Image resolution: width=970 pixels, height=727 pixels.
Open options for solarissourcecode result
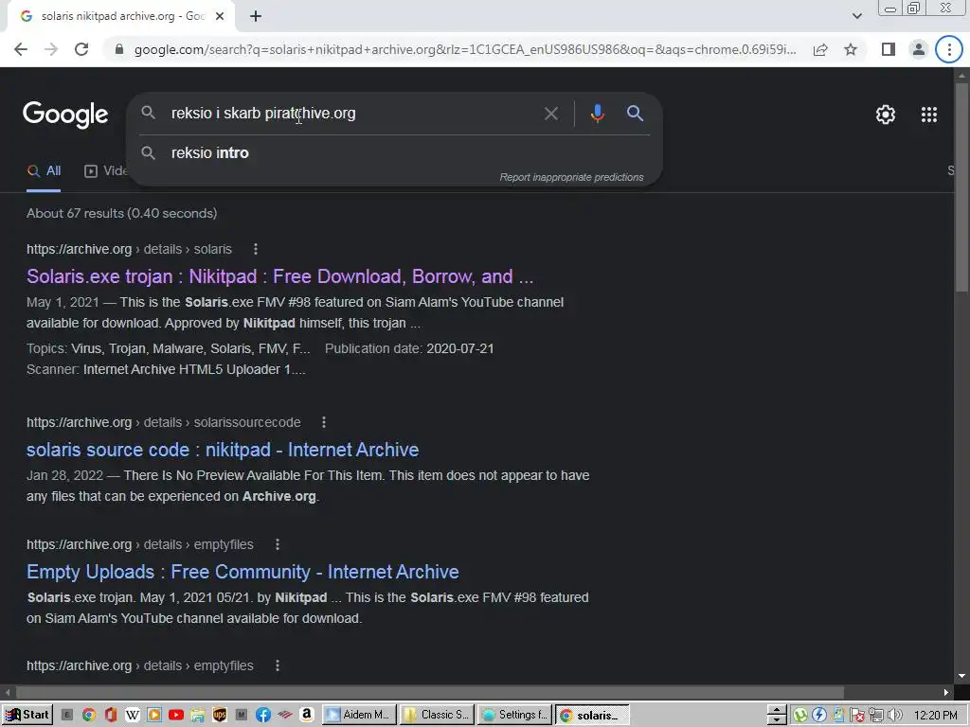pyautogui.click(x=324, y=422)
